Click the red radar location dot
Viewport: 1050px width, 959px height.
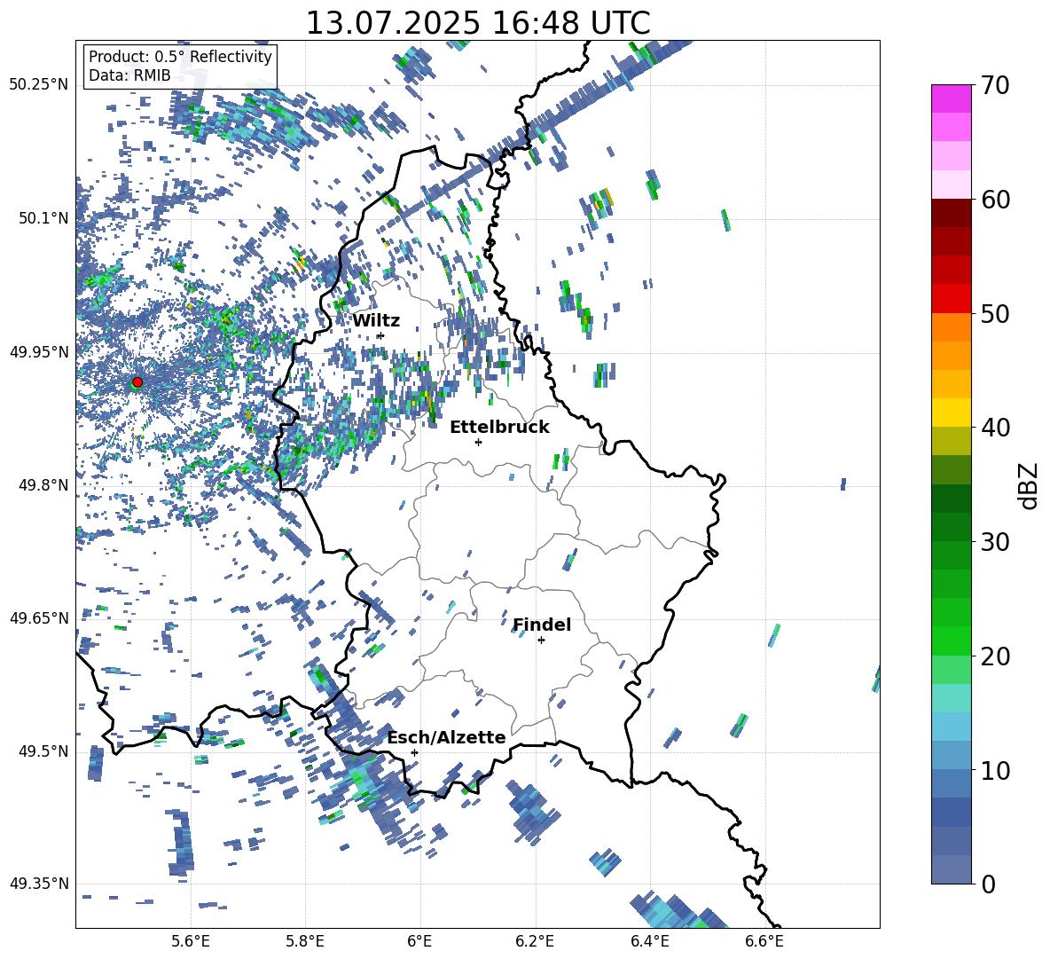[137, 382]
